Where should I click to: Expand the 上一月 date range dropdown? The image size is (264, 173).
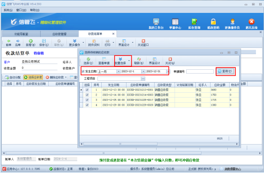pyautogui.click(x=118, y=72)
